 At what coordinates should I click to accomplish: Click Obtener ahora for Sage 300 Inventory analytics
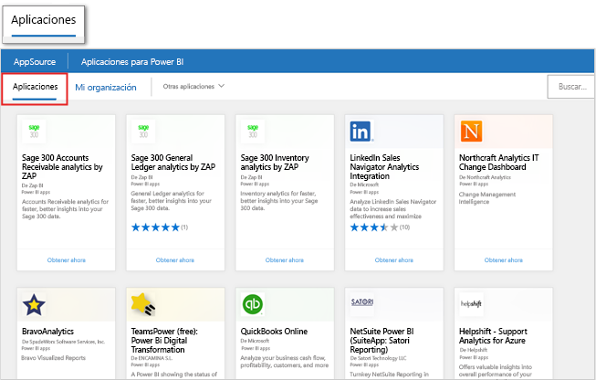(x=285, y=260)
